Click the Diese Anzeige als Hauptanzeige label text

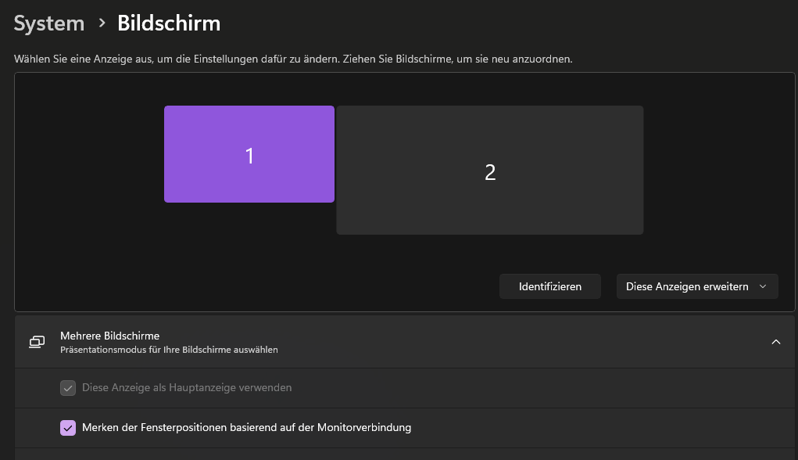click(187, 387)
